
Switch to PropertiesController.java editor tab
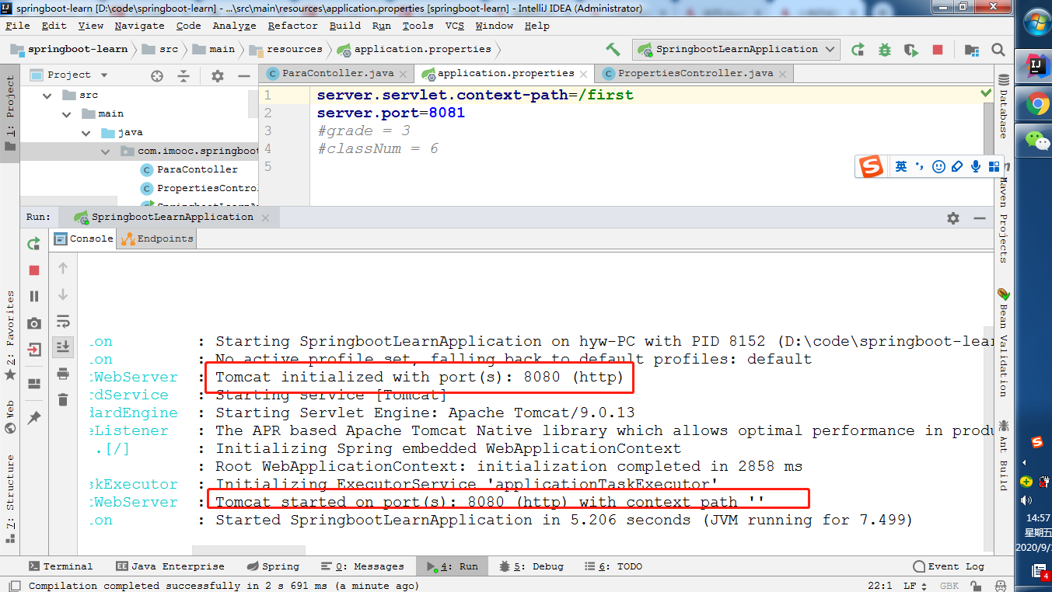pos(694,74)
